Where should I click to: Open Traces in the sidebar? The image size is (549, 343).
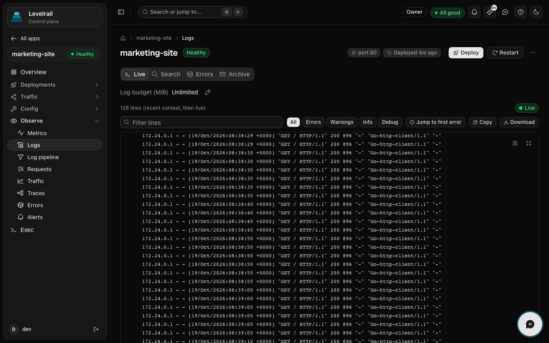(55, 193)
